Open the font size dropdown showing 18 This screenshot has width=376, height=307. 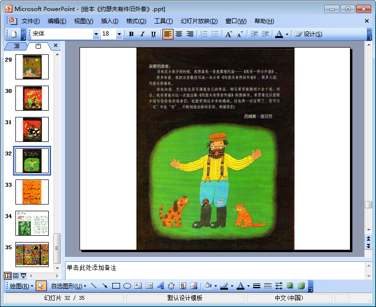(119, 34)
